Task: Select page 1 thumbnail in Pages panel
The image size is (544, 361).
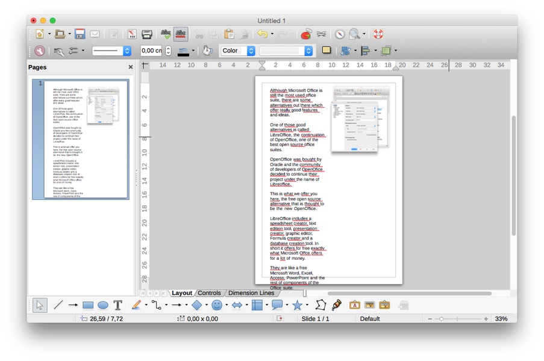Action: click(x=81, y=139)
